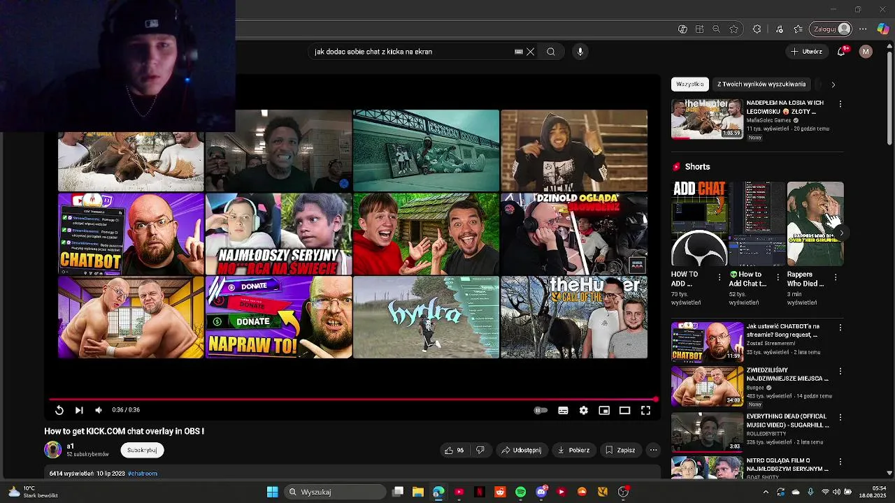The image size is (895, 503).
Task: Run search with magnifier button
Action: click(x=551, y=52)
